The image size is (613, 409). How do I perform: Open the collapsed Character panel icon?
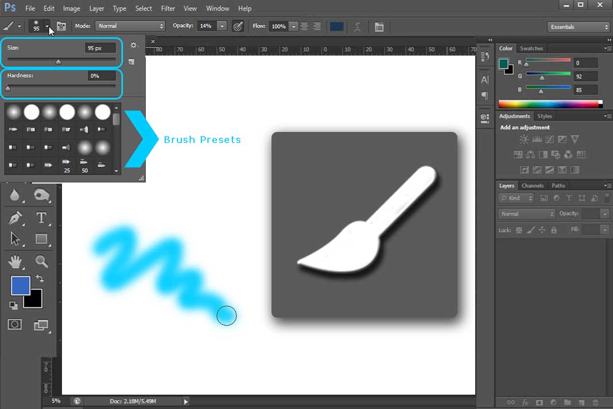click(x=485, y=80)
